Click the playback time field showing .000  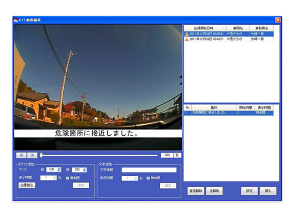click(x=167, y=155)
